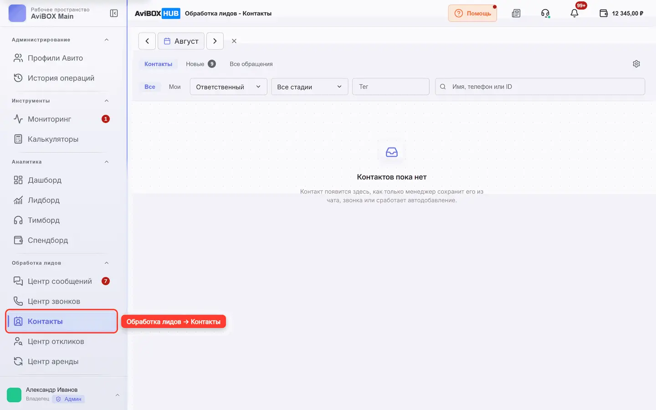Open notifications bell with 99+ badge
The width and height of the screenshot is (656, 410).
[x=574, y=13]
